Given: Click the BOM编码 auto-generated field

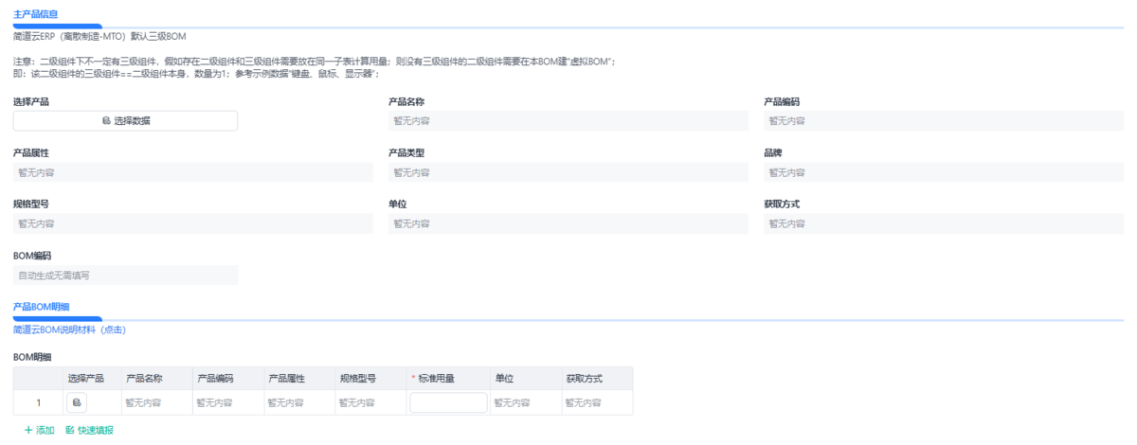Looking at the screenshot, I should coord(125,275).
